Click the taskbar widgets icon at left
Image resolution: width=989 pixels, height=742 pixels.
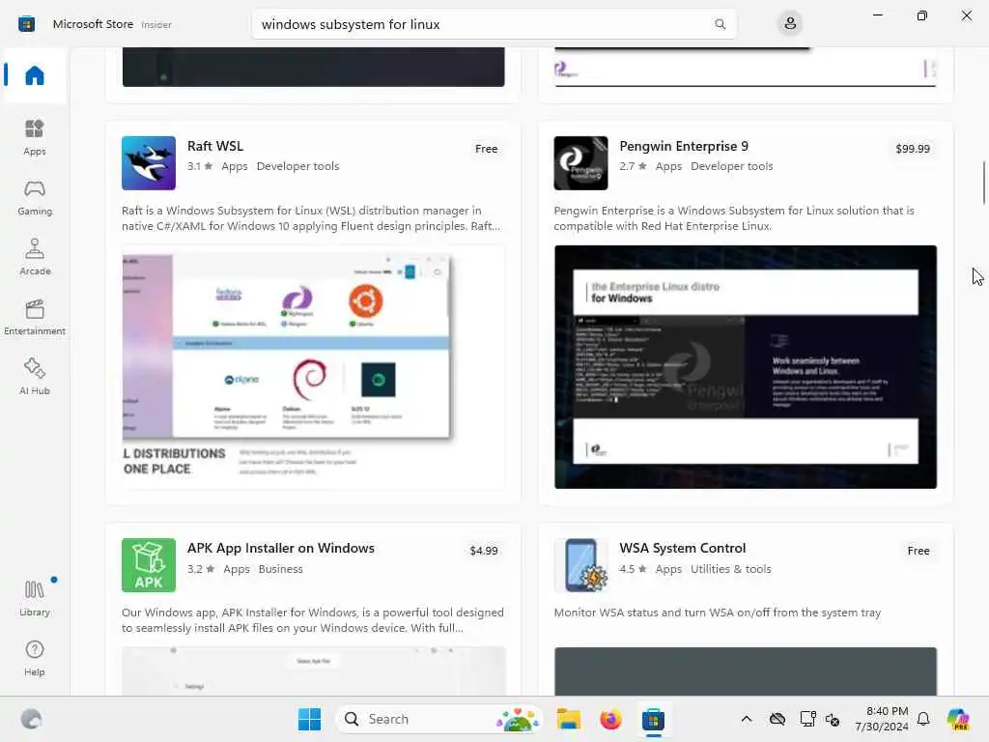click(31, 719)
